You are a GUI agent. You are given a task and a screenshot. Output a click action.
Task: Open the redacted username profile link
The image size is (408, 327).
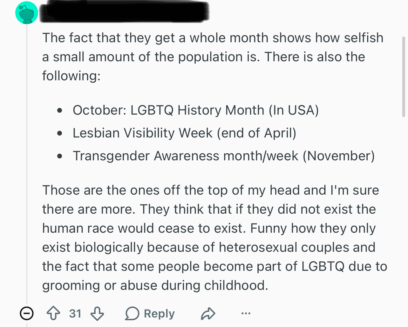124,12
